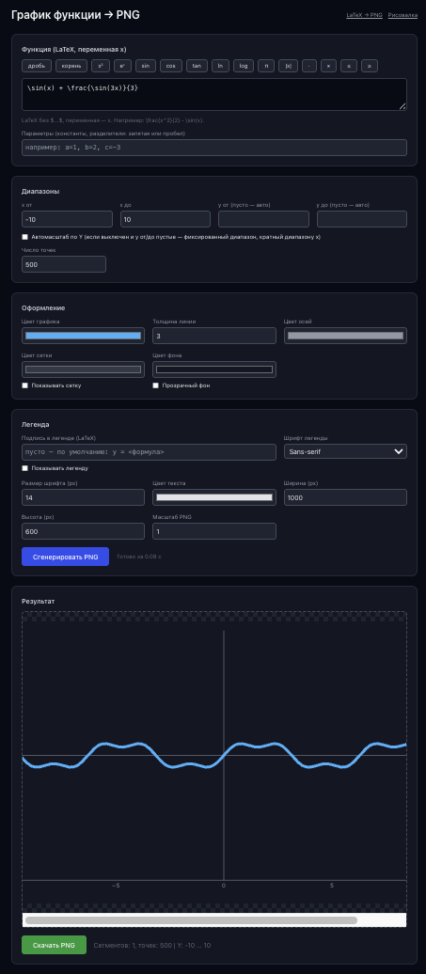Click the 'x от' field showing -10

[67, 219]
